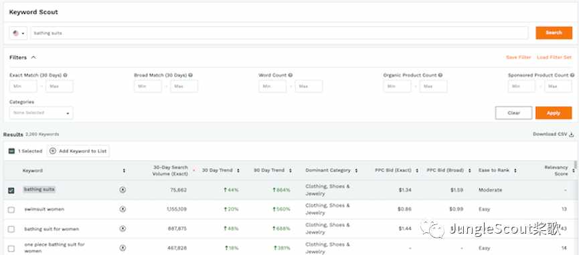Screen dimensions: 579x255
Task: Click the target icon beside bathing suit for women
Action: coord(122,229)
